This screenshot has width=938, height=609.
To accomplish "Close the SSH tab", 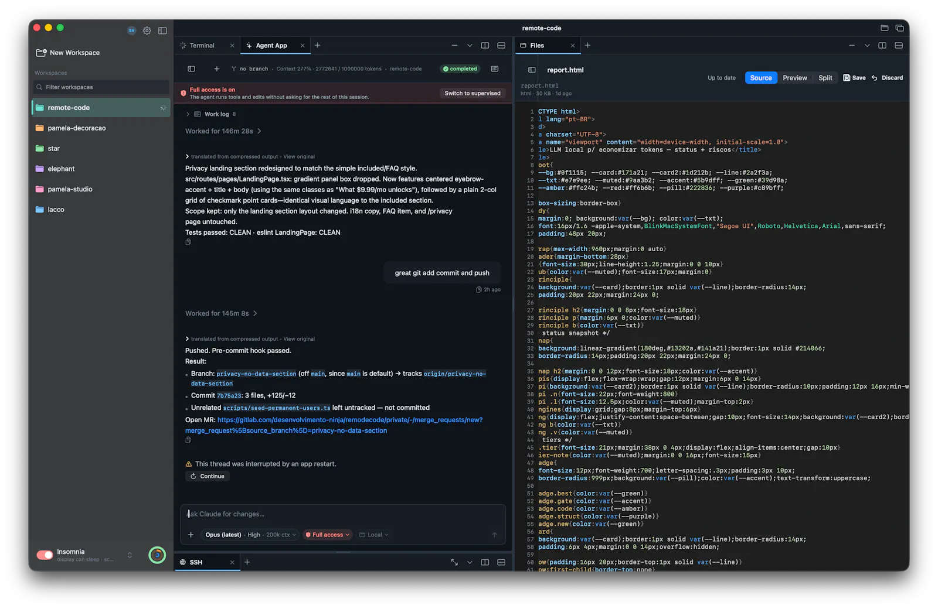I will (x=232, y=562).
